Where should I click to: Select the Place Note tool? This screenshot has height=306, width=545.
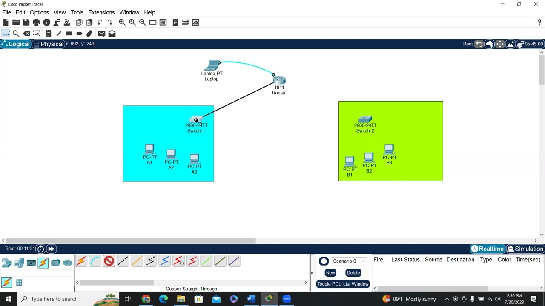click(49, 34)
